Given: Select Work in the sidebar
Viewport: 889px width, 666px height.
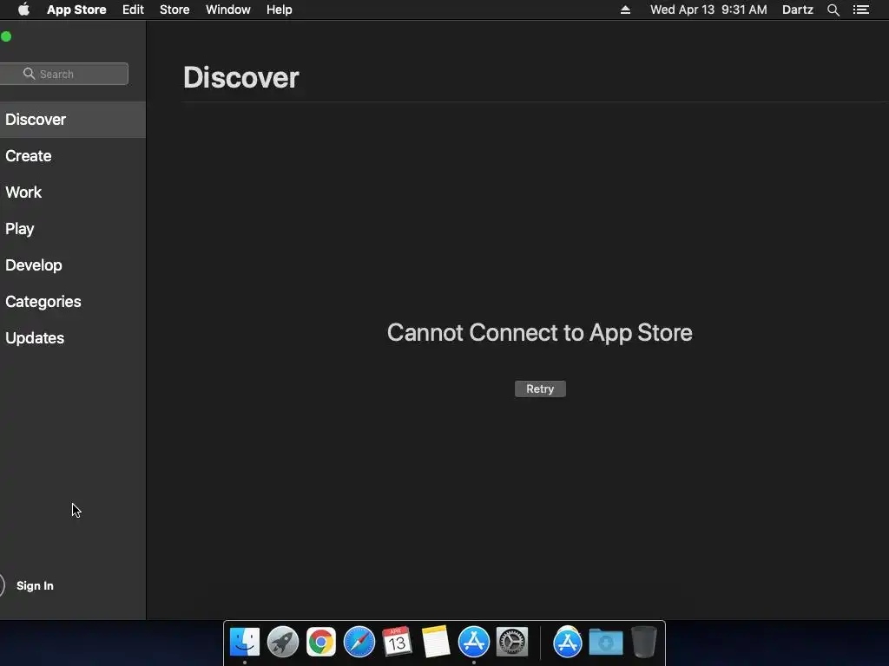Looking at the screenshot, I should 73,192.
